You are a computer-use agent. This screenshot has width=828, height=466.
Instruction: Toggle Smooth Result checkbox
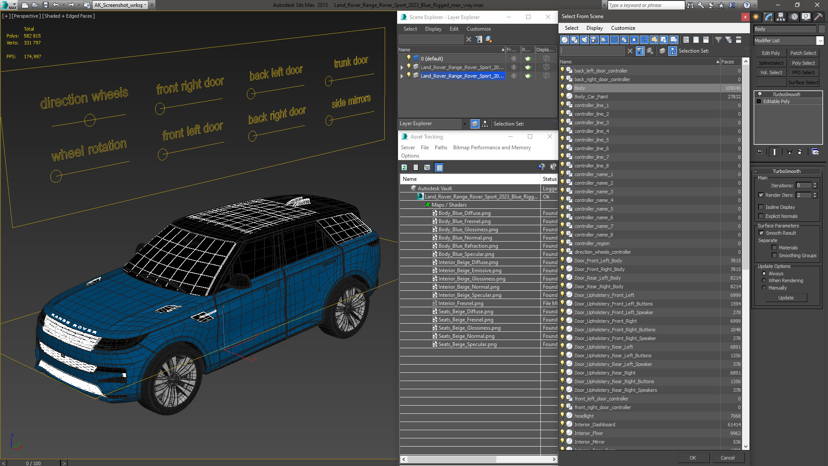761,233
